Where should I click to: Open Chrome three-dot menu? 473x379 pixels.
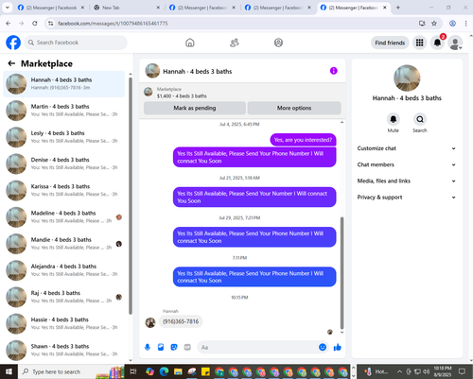(465, 24)
